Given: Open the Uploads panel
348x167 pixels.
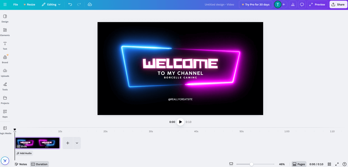Looking at the screenshot, I should [x=5, y=73].
